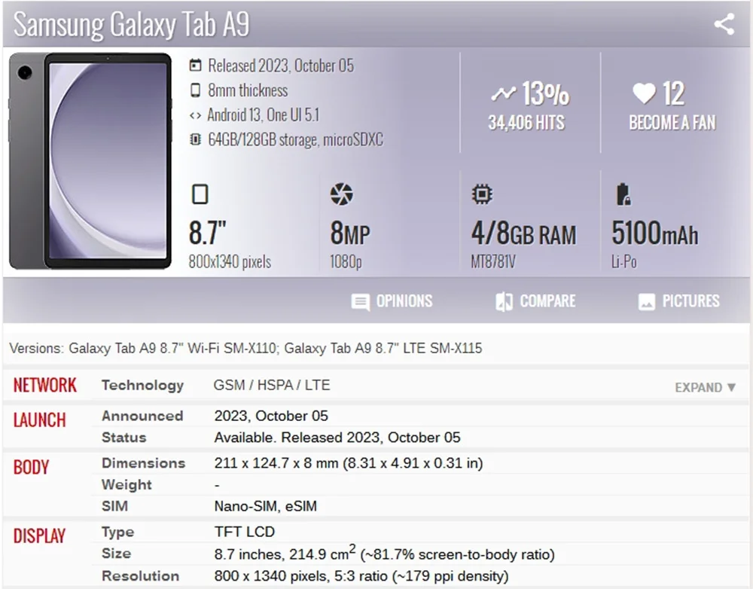Click the battery icon above 5100mAh
Screen dimensions: 753x589
[x=623, y=194]
